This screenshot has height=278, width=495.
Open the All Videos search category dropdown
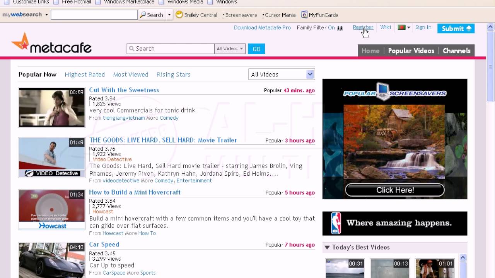(230, 49)
